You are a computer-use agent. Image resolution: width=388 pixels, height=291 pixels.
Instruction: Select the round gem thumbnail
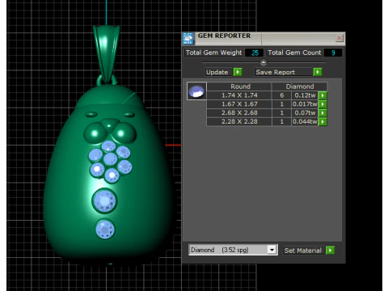tap(196, 91)
